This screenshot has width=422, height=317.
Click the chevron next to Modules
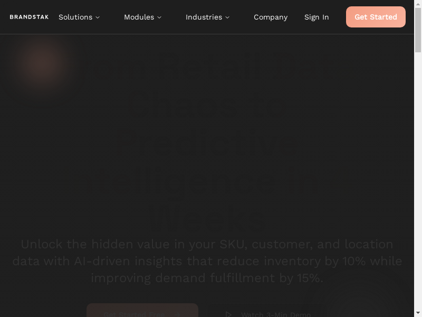pyautogui.click(x=159, y=17)
